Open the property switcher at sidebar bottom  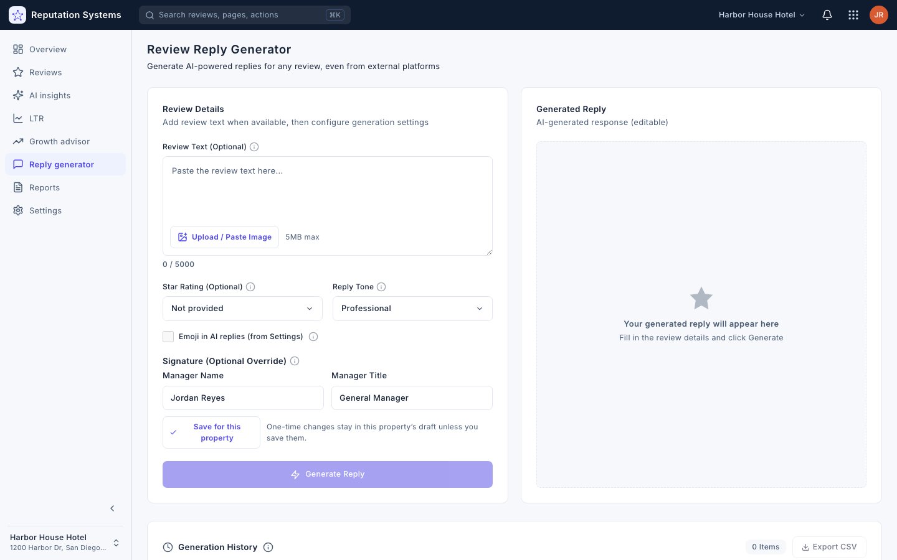[65, 543]
